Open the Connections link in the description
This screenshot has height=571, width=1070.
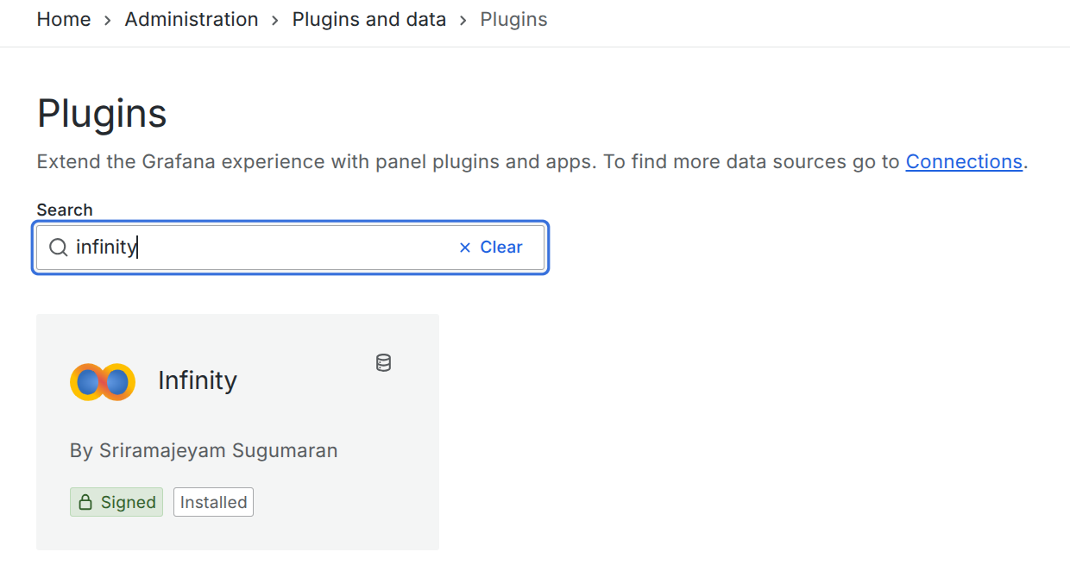click(964, 161)
